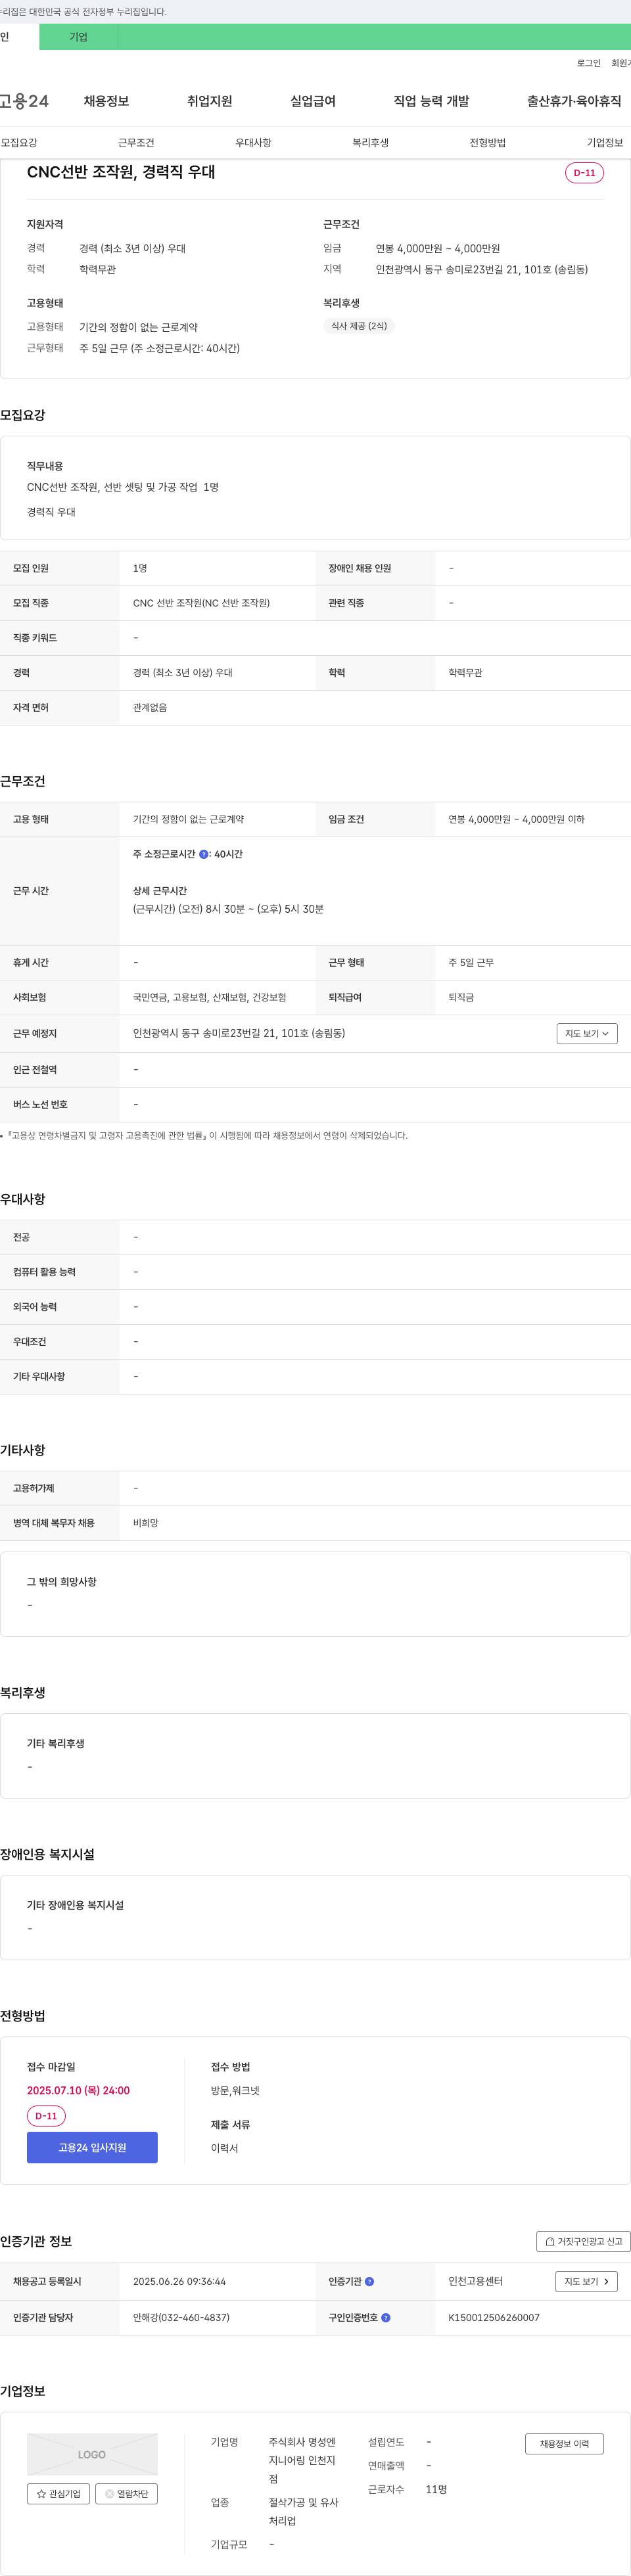The image size is (631, 2576).
Task: Click the 고용24 입사지원 button
Action: click(92, 2147)
